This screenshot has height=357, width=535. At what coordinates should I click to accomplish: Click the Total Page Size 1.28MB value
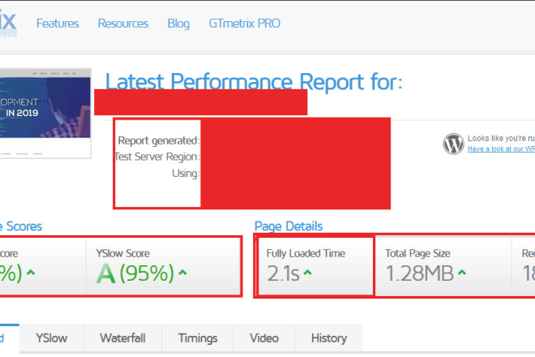(x=420, y=273)
